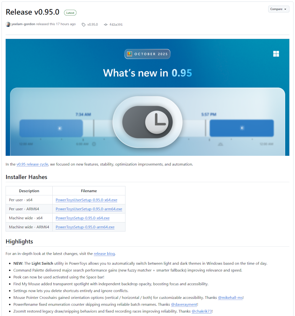
Task: Download PowerToysSetup-0.95.0-x64.exe
Action: [x=83, y=218]
